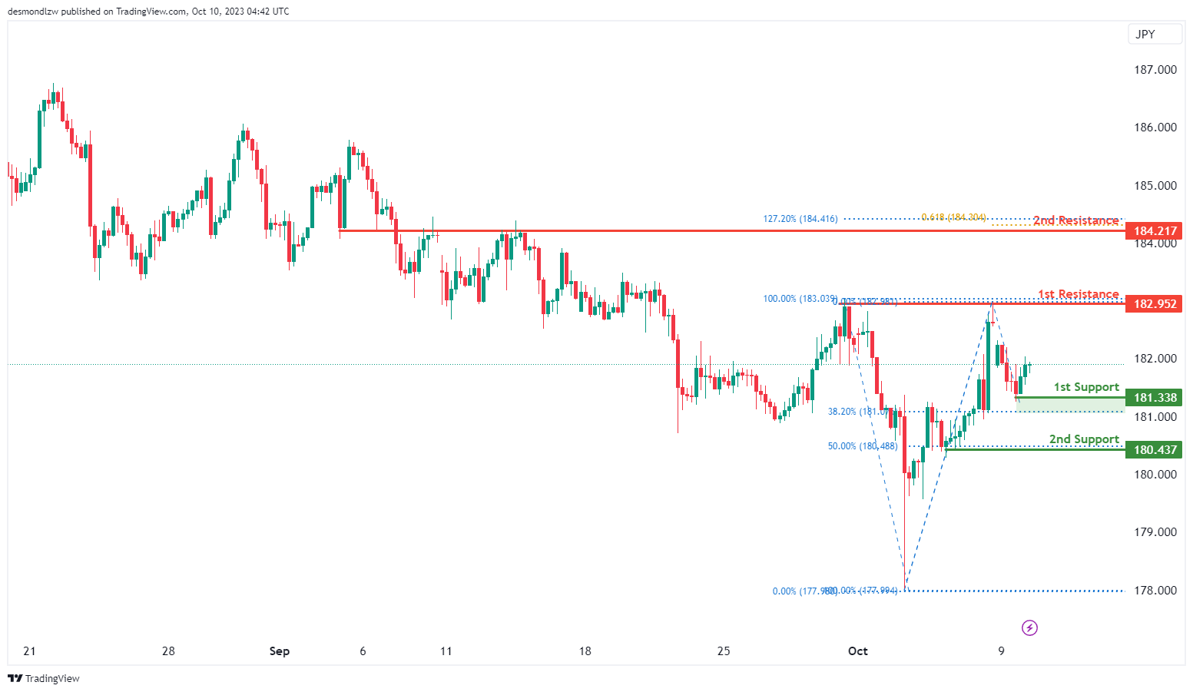The height and width of the screenshot is (692, 1193).
Task: Click 187.000 on the price scale
Action: click(x=1155, y=70)
